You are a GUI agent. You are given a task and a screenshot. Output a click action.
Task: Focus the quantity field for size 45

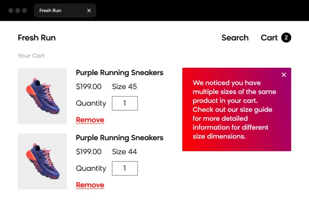pyautogui.click(x=125, y=103)
